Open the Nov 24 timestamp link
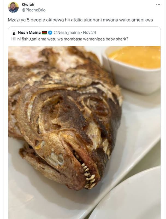 [90, 33]
